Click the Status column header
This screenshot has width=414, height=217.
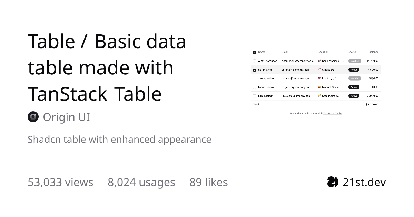click(352, 52)
